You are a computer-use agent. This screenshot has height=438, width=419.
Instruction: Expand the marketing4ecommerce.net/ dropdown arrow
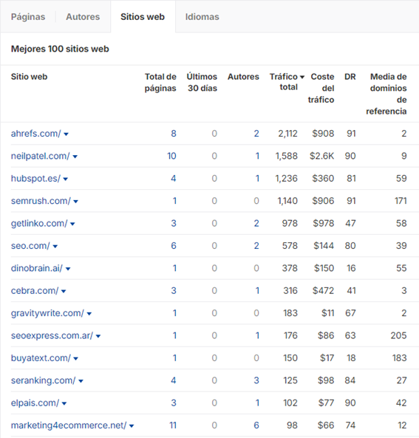click(132, 426)
